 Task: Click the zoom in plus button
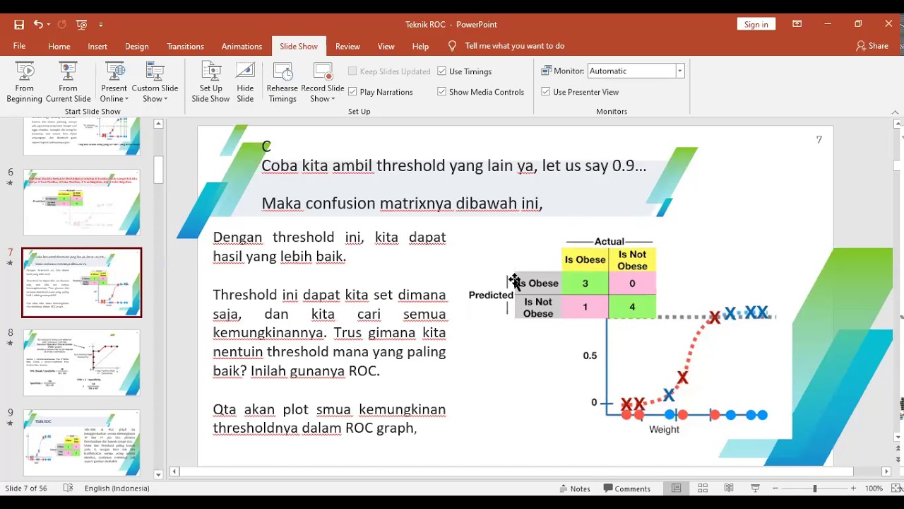click(x=853, y=488)
